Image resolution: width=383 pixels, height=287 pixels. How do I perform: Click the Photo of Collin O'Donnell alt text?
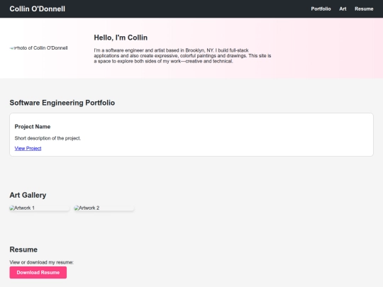point(41,48)
